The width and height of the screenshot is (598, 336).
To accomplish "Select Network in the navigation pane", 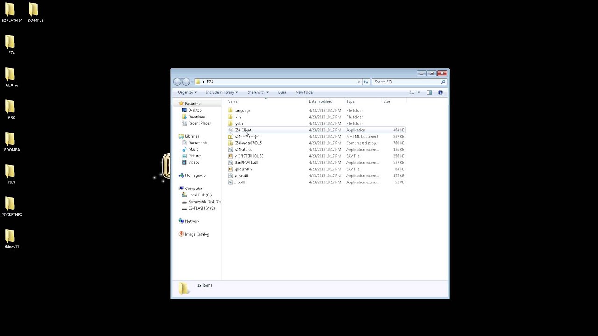I will point(192,221).
